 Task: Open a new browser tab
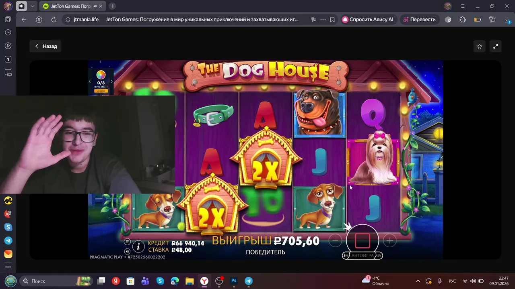click(x=112, y=6)
